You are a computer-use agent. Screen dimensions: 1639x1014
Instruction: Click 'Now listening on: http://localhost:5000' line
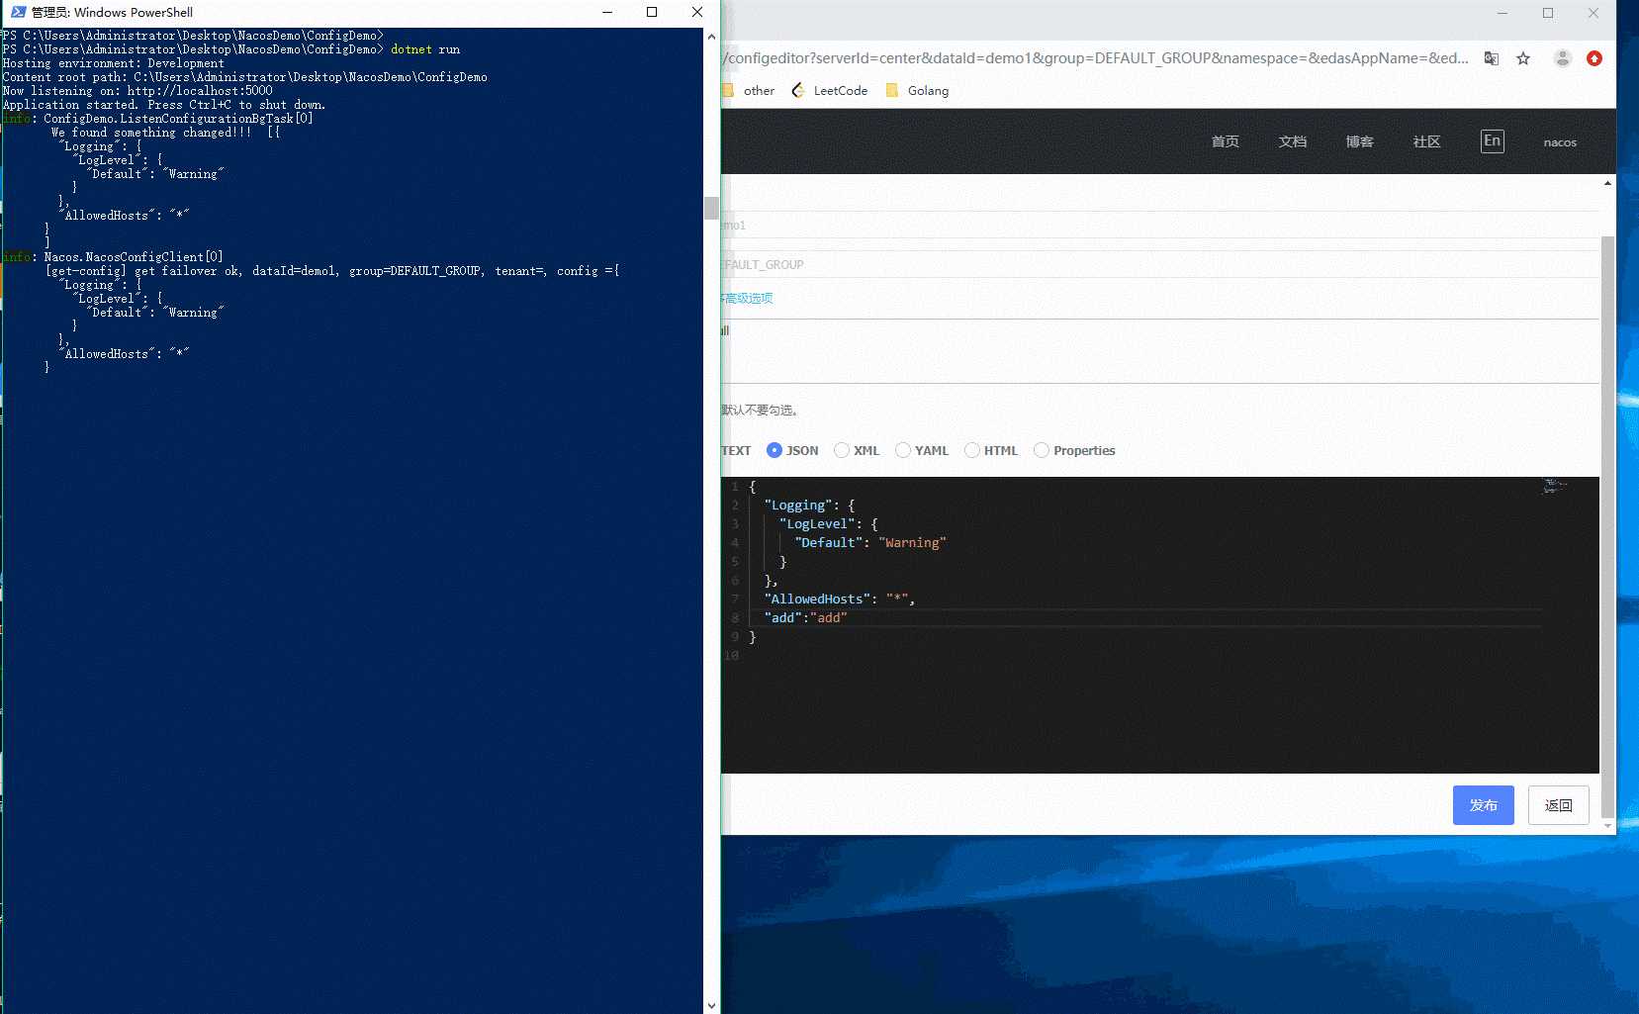137,91
